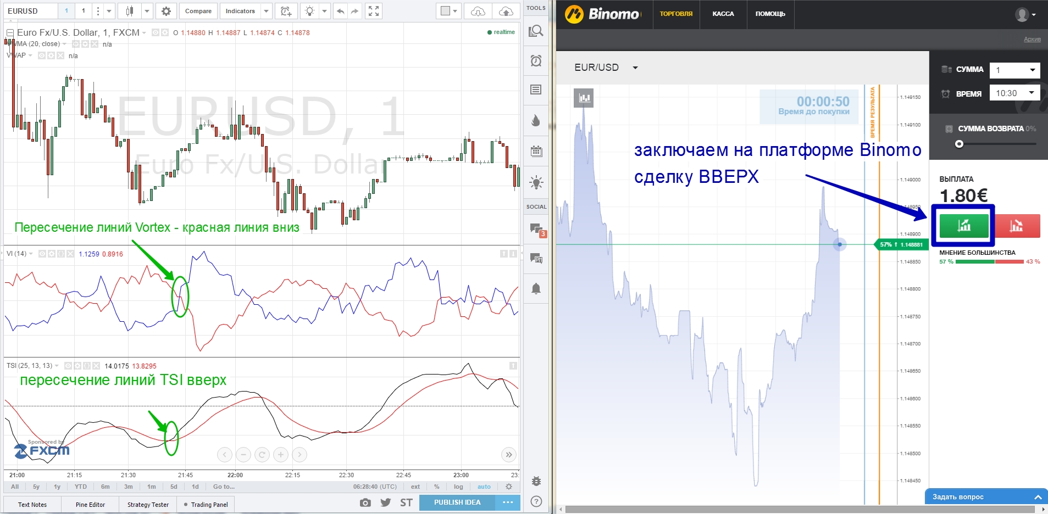Open ПОМОЩЬ tab in Binomo
This screenshot has width=1048, height=514.
click(770, 14)
